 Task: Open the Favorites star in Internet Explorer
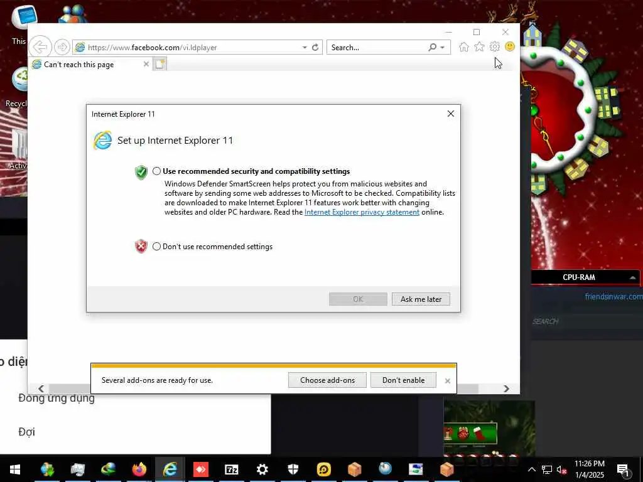point(479,47)
